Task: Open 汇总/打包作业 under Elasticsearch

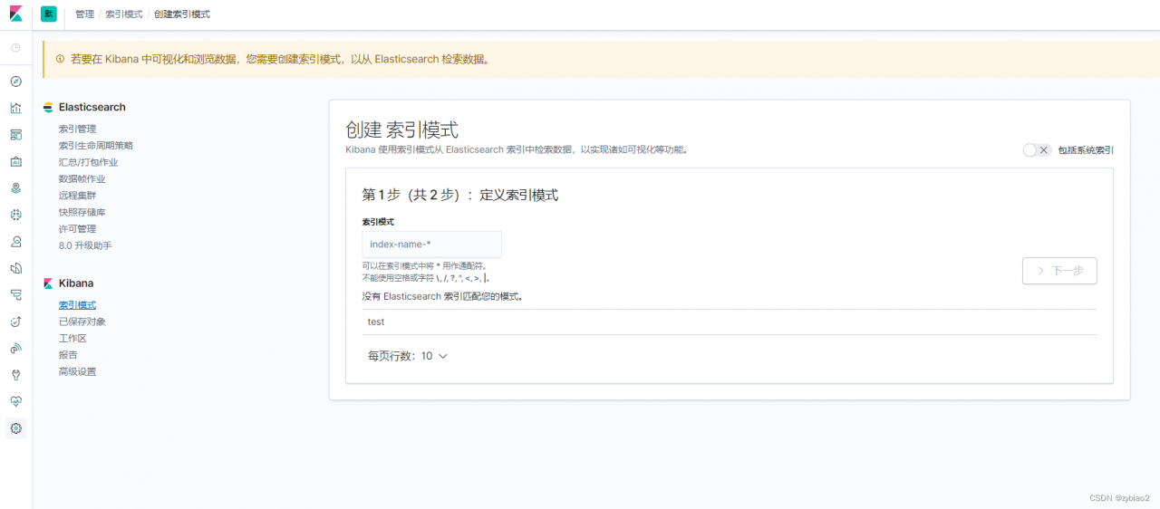Action: tap(88, 162)
